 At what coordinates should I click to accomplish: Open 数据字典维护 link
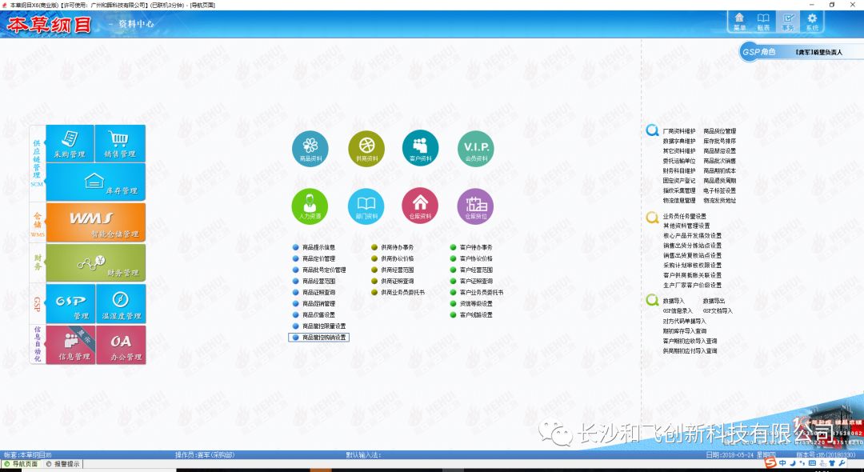pyautogui.click(x=679, y=141)
